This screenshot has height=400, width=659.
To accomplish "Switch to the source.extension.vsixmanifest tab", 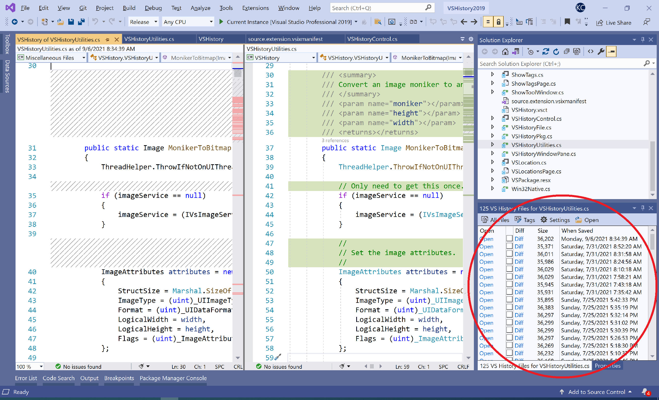I will [x=285, y=39].
